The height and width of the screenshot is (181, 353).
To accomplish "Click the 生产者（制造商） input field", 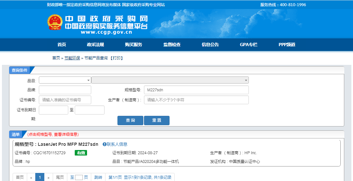I will 196,100.
